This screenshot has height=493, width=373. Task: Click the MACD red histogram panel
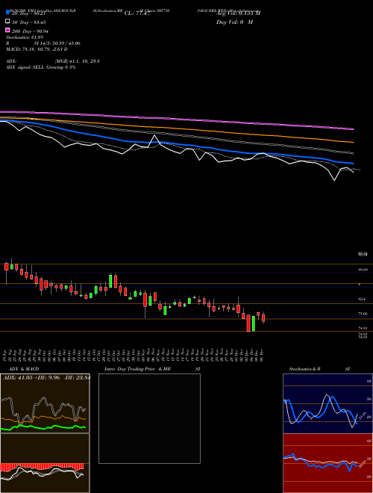click(45, 463)
